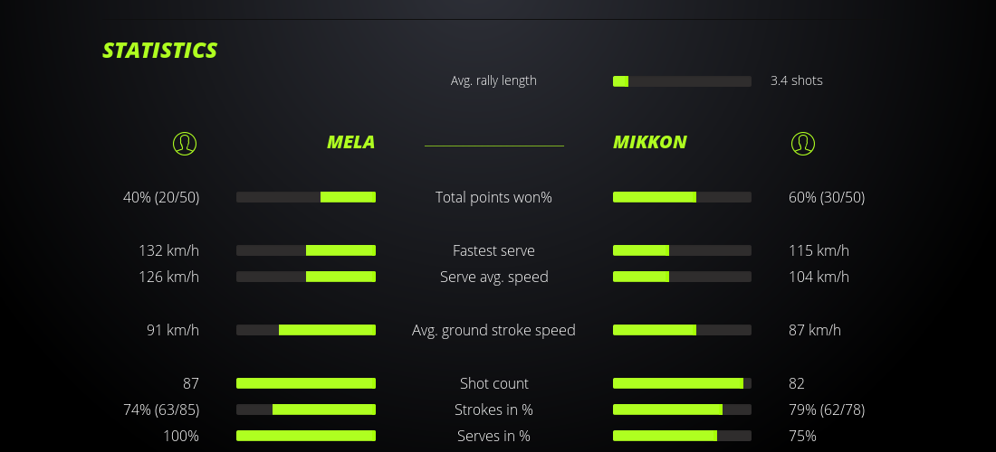The image size is (996, 452).
Task: Click the Avg. rally length bar
Action: (x=682, y=81)
